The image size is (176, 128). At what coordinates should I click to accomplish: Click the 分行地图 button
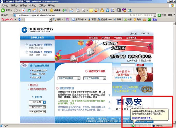click(x=37, y=102)
